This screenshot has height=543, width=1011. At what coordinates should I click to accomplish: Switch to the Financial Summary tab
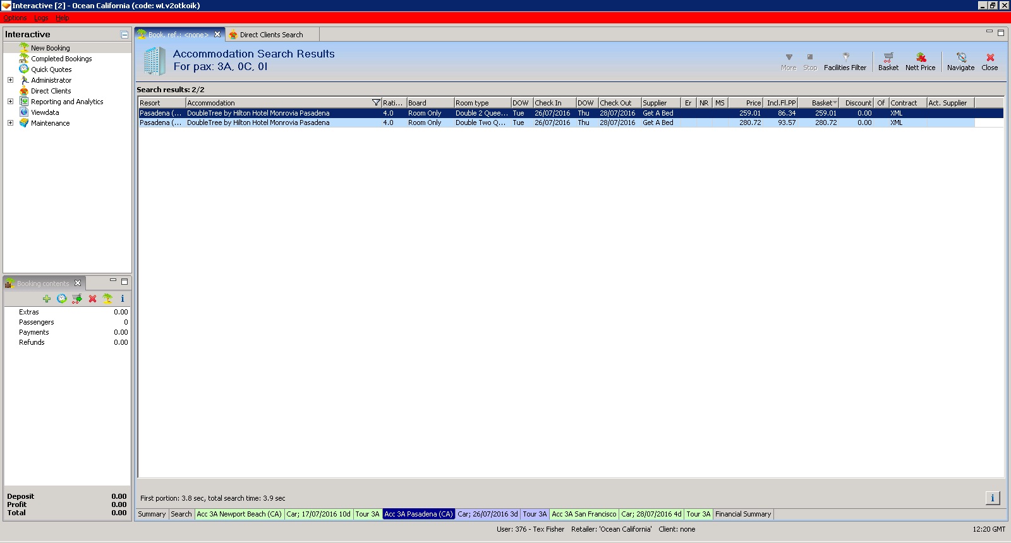[743, 514]
